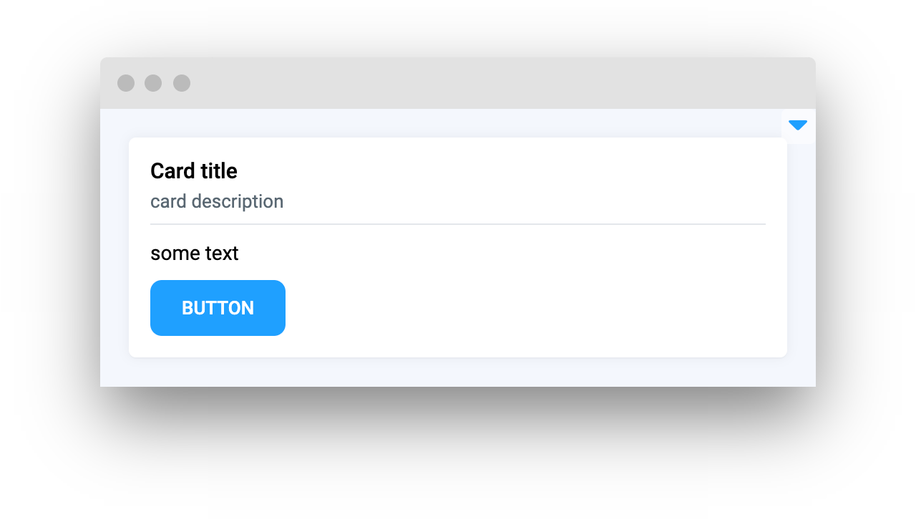Click the "card description" subtitle text
Screen dimensions: 916x530
coord(217,201)
